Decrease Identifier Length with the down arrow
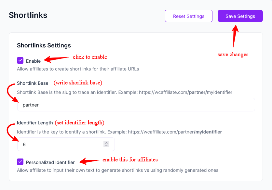 click(x=106, y=146)
